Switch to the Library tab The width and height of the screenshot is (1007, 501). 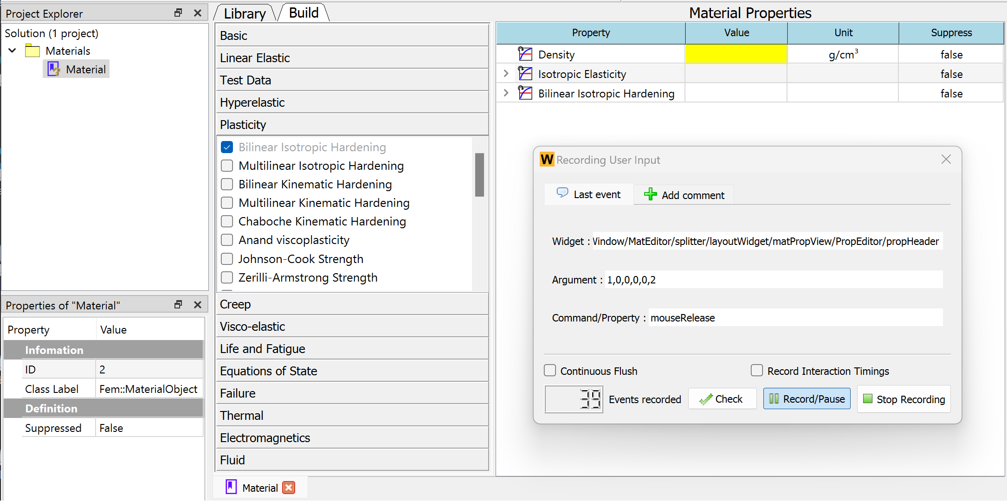click(245, 13)
